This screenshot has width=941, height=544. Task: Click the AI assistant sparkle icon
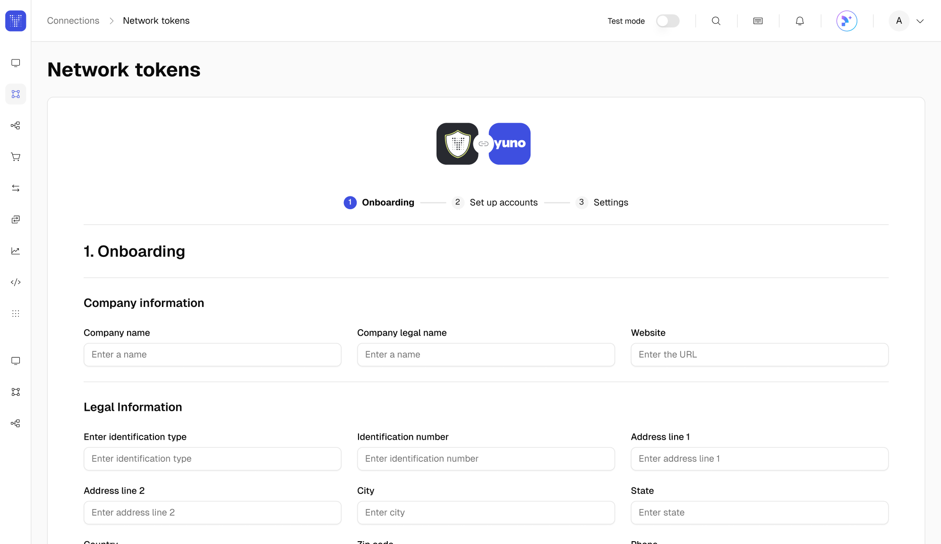pyautogui.click(x=847, y=21)
